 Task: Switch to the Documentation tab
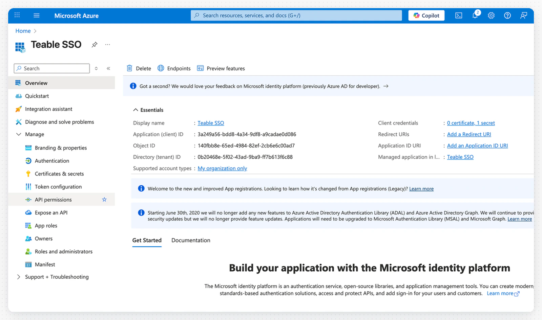pos(191,241)
